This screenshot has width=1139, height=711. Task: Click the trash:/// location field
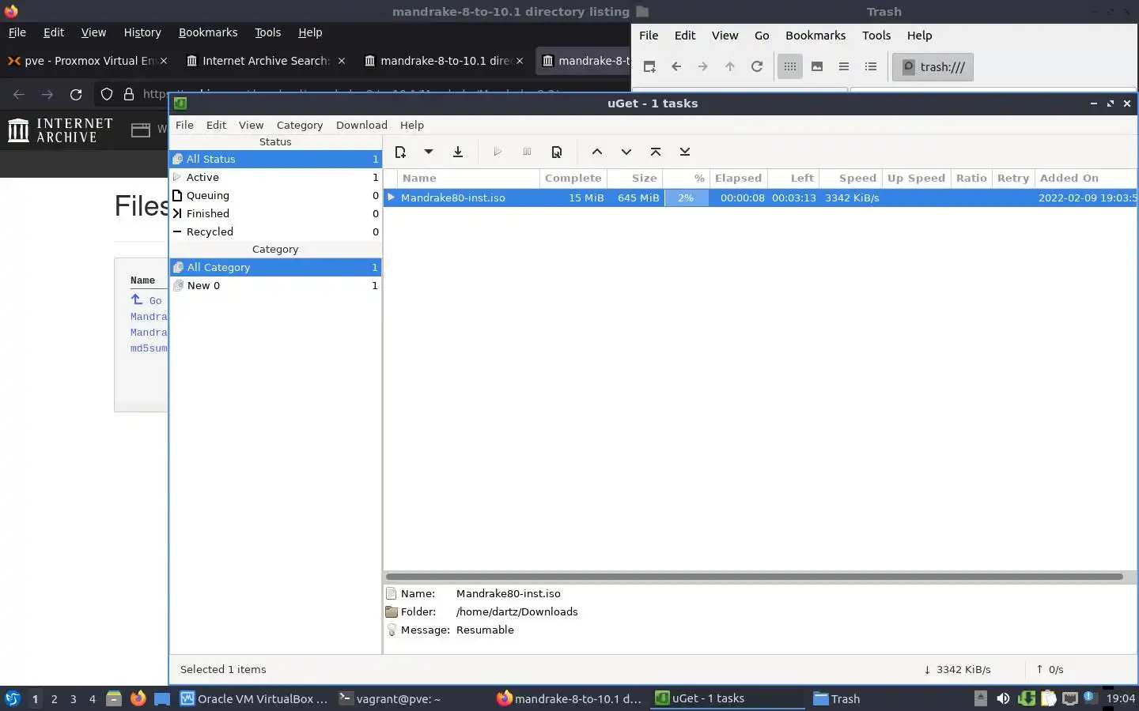pos(933,67)
